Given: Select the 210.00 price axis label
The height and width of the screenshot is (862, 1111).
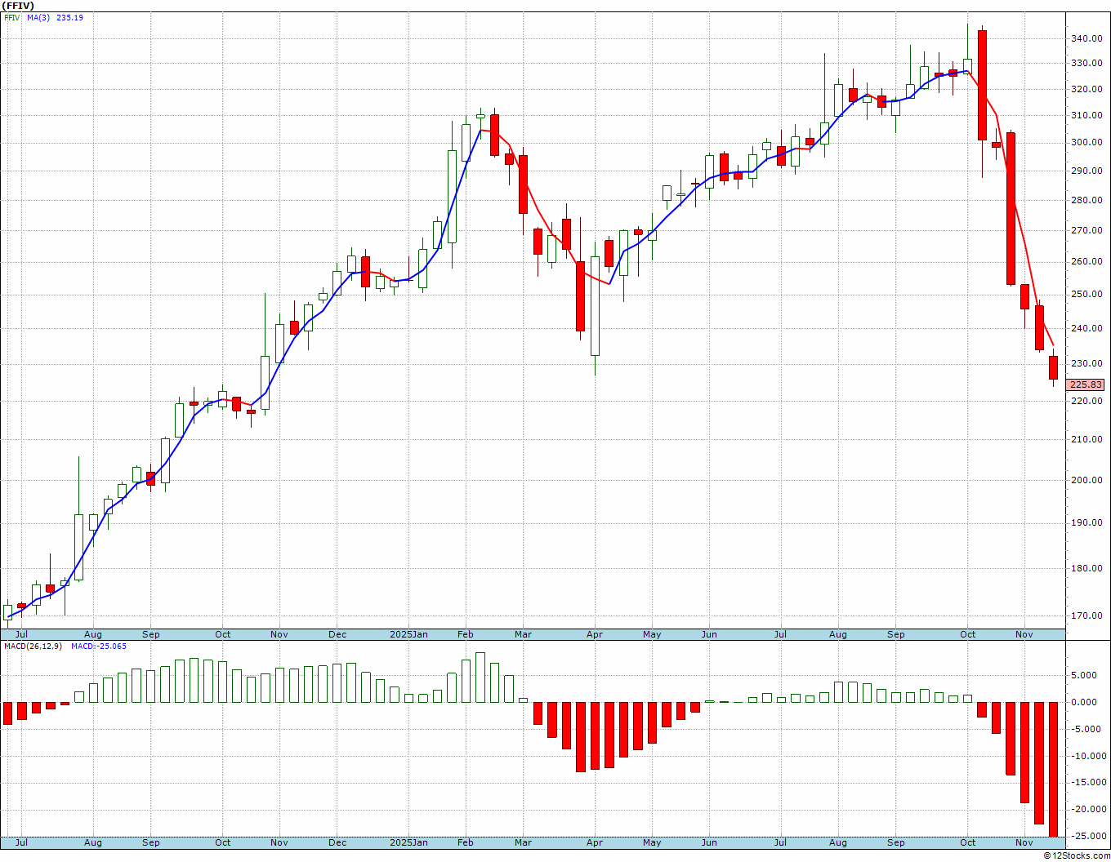Looking at the screenshot, I should coord(1086,439).
